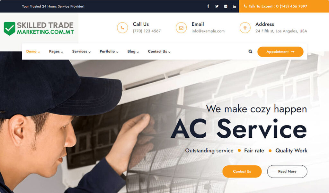Viewport: 329px width, 193px height.
Task: Click the info@example.com email address
Action: [208, 31]
